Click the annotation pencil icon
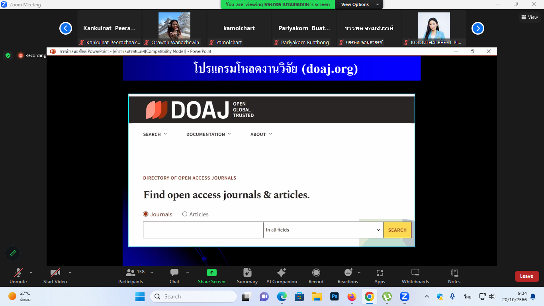Screen dimensions: 544x306 (x=13, y=253)
